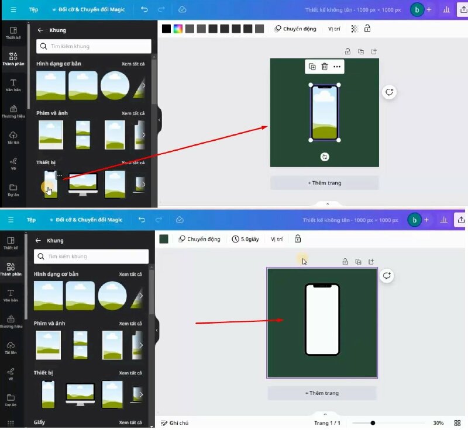The image size is (468, 430).
Task: Open the 30% zoom level dropdown
Action: [438, 422]
